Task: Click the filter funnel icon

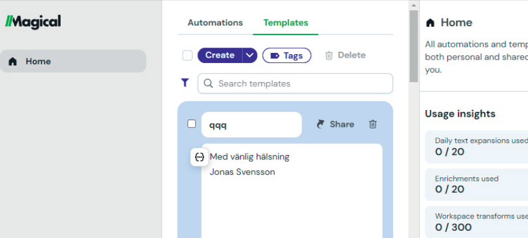Action: (185, 83)
